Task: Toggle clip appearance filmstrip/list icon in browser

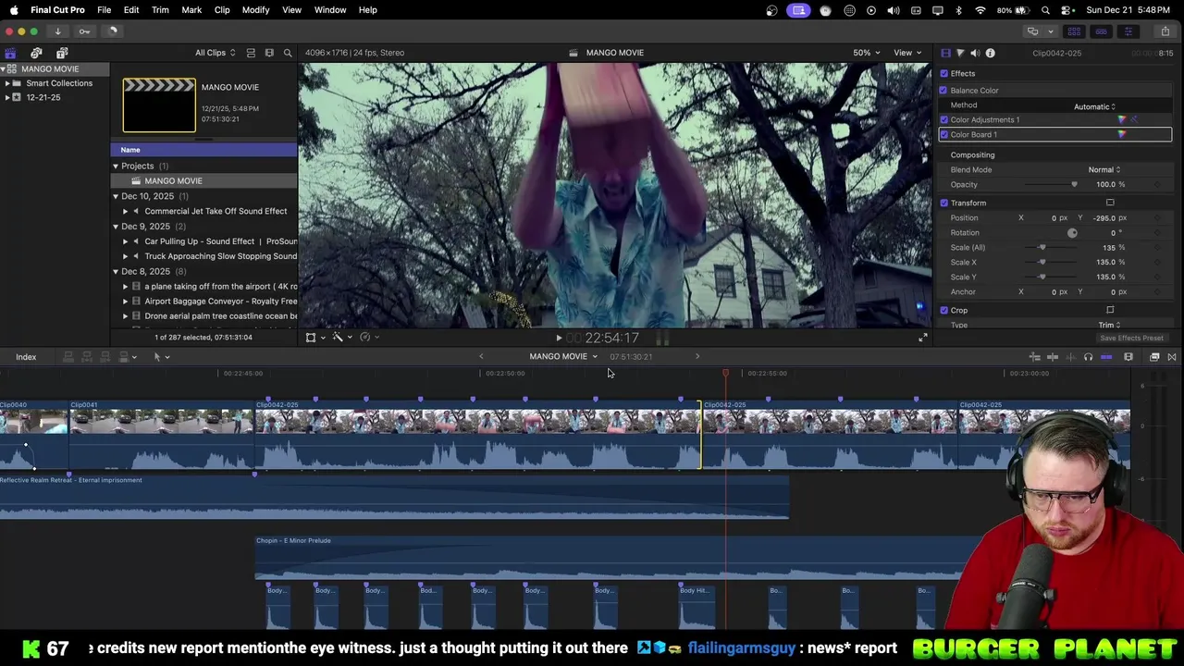Action: (251, 53)
